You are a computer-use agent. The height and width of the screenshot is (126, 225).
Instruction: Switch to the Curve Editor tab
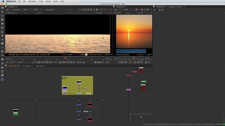(x=26, y=66)
